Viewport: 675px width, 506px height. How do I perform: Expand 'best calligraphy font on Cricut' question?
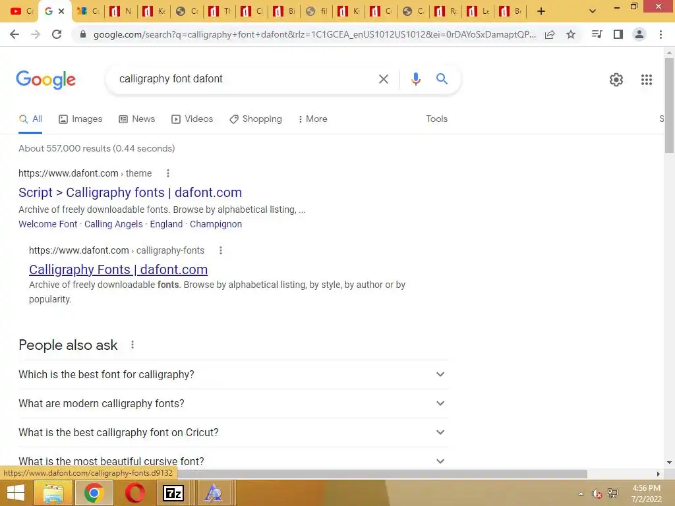(x=233, y=432)
